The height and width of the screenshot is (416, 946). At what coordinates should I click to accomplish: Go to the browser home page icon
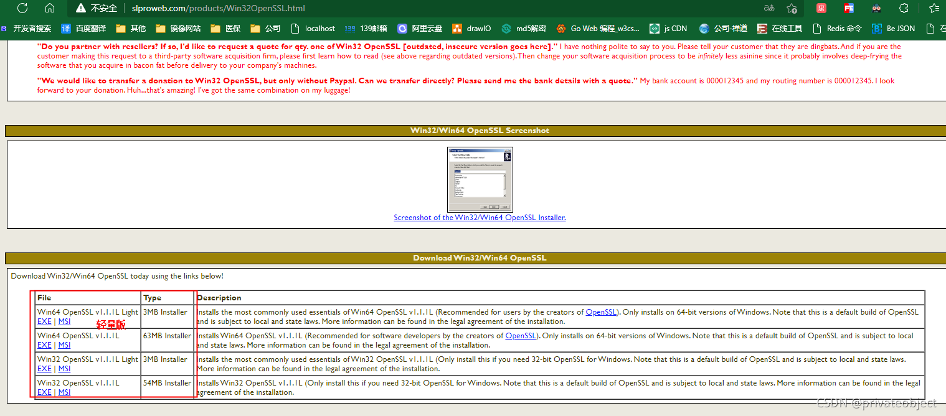click(x=50, y=9)
